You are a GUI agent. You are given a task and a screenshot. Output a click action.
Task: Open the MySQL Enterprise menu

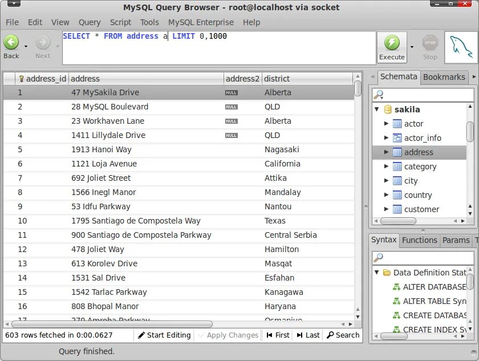201,22
